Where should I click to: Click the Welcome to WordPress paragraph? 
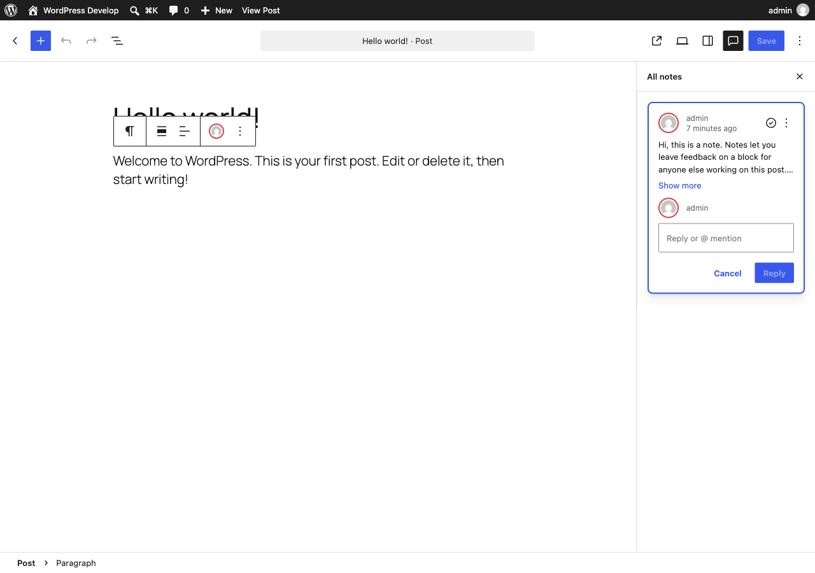[x=309, y=170]
